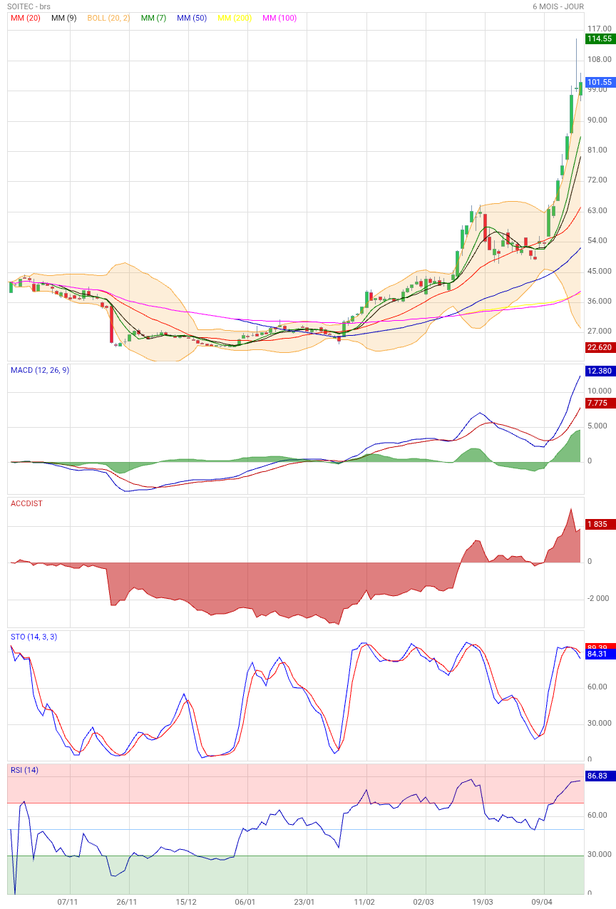This screenshot has height=909, width=616.
Task: Click the MM (100) legend label
Action: tap(279, 18)
